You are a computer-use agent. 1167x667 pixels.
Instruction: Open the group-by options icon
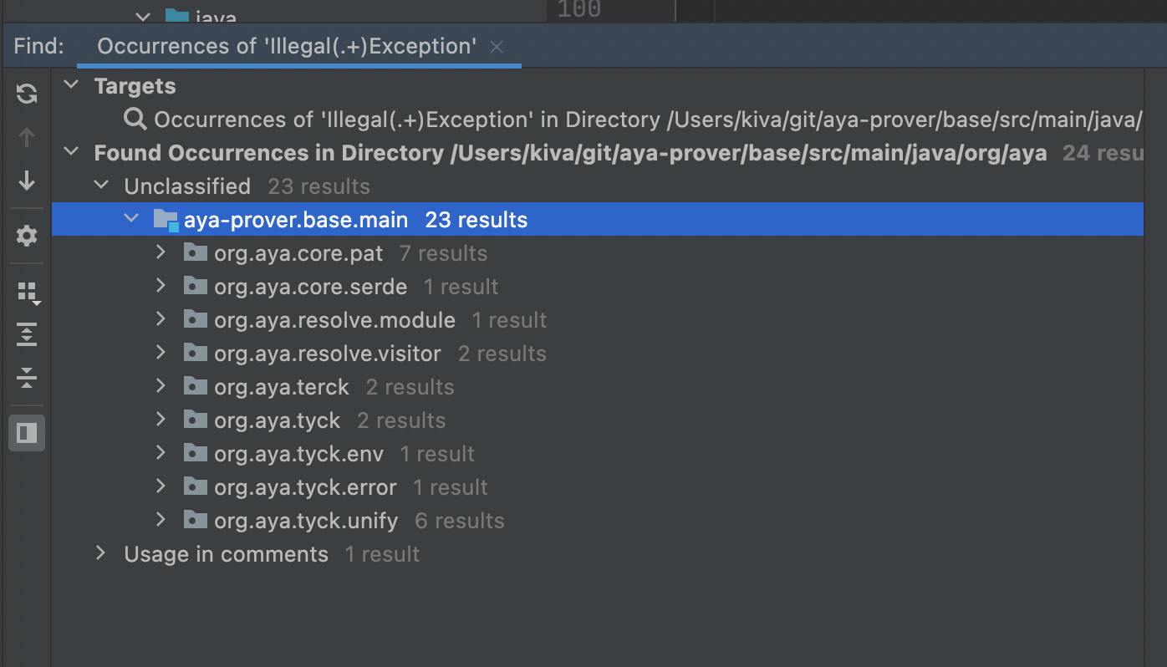(x=25, y=292)
